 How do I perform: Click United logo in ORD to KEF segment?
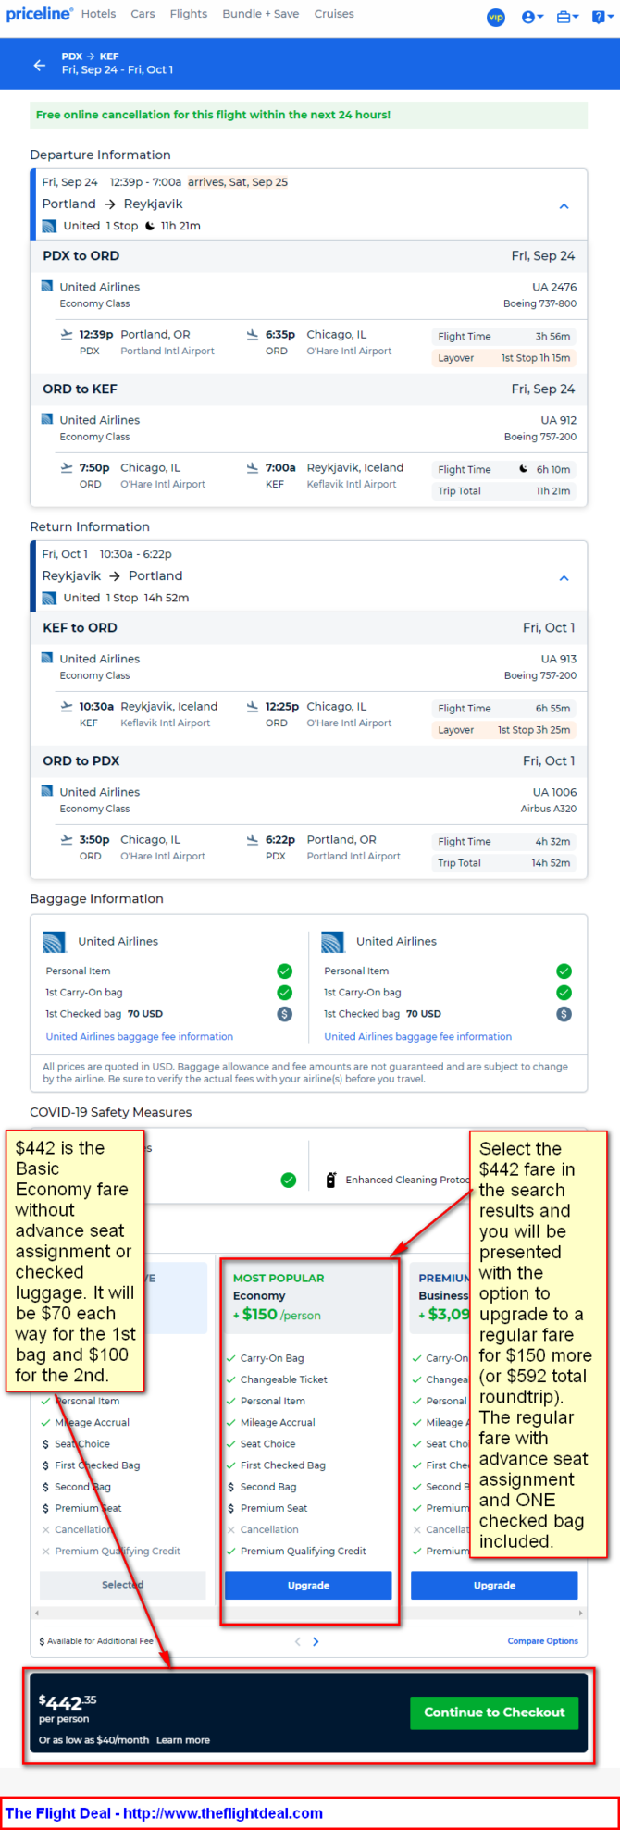pyautogui.click(x=47, y=419)
